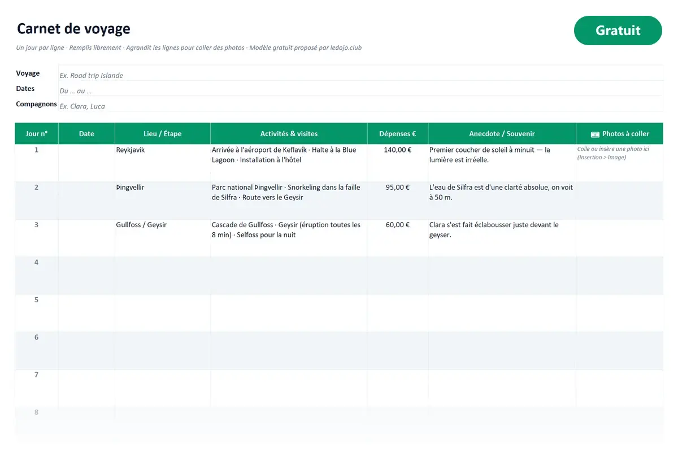Select the Compagnons input field
678x452 pixels.
coord(360,104)
